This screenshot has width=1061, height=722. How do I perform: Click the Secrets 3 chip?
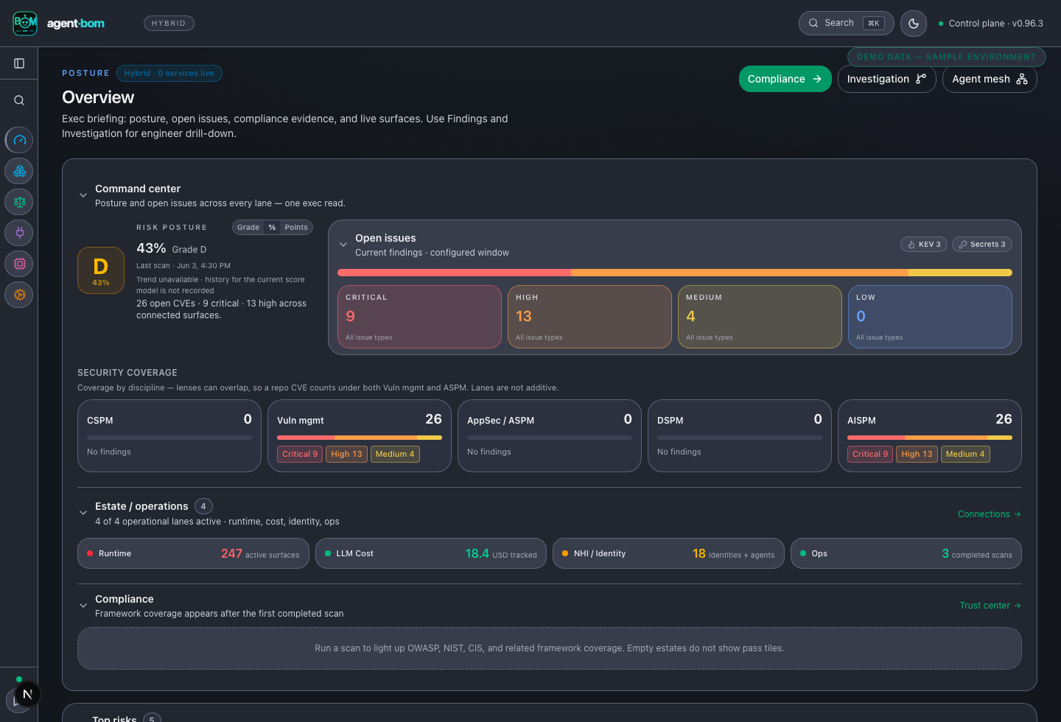coord(982,244)
